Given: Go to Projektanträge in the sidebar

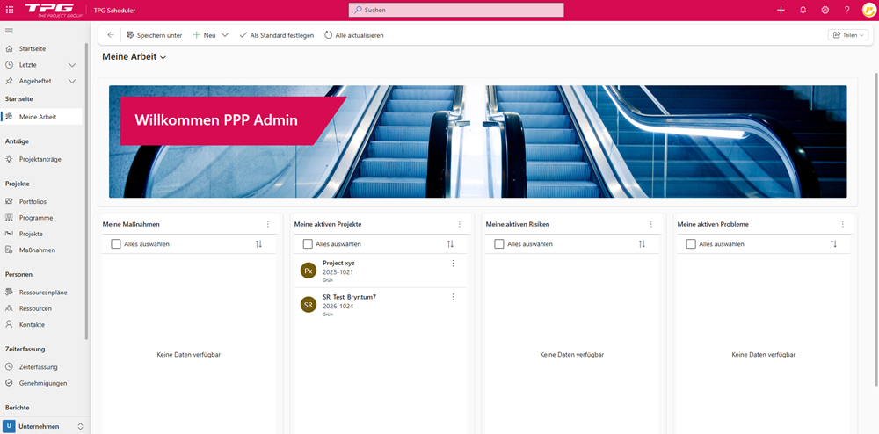Looking at the screenshot, I should point(40,159).
